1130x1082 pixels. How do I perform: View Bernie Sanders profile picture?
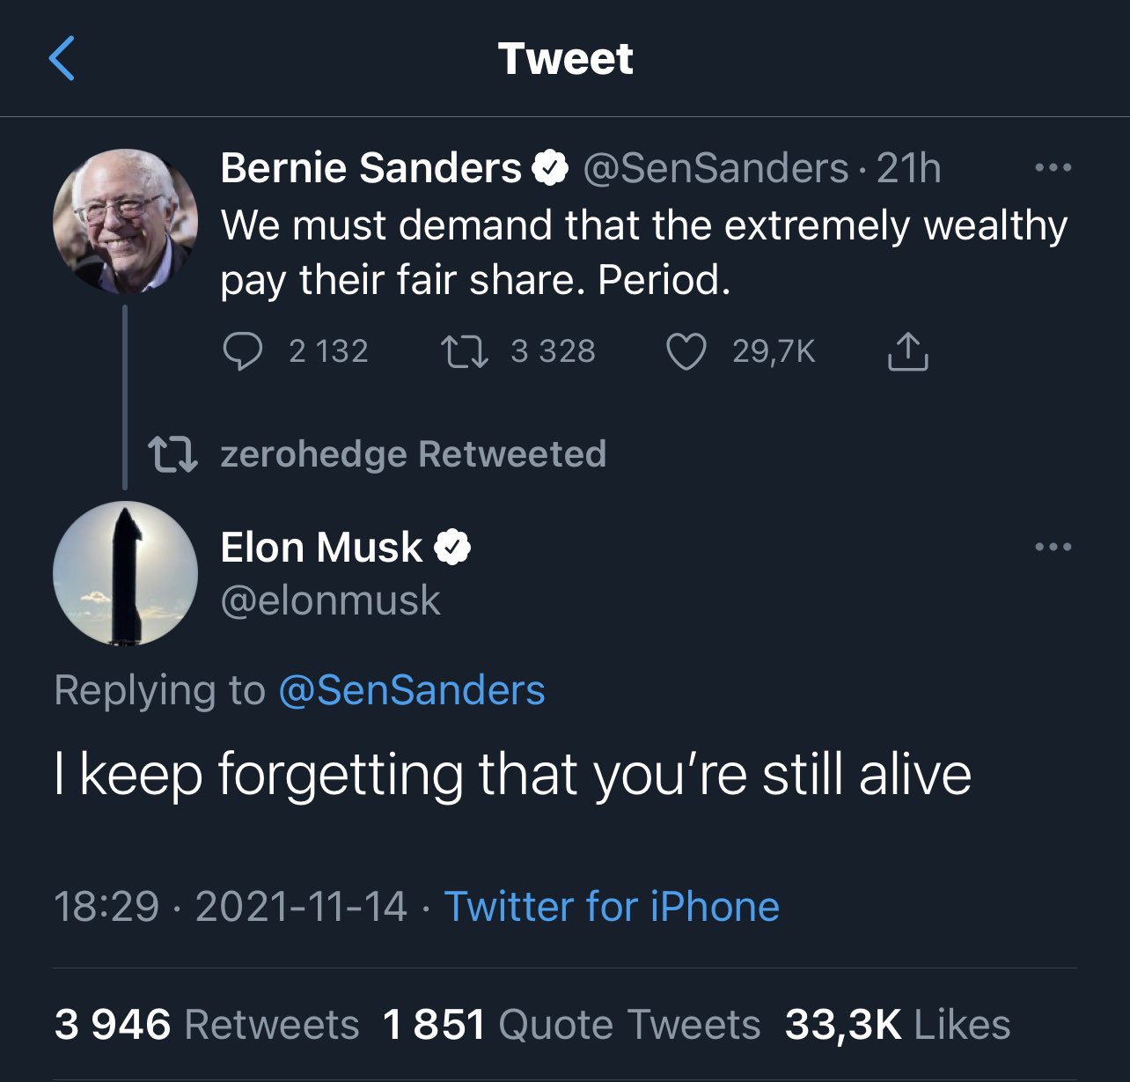point(125,221)
